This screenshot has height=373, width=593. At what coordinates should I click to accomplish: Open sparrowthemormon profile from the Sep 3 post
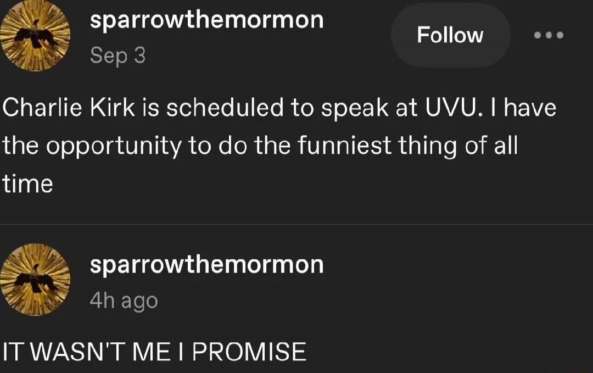[x=207, y=20]
